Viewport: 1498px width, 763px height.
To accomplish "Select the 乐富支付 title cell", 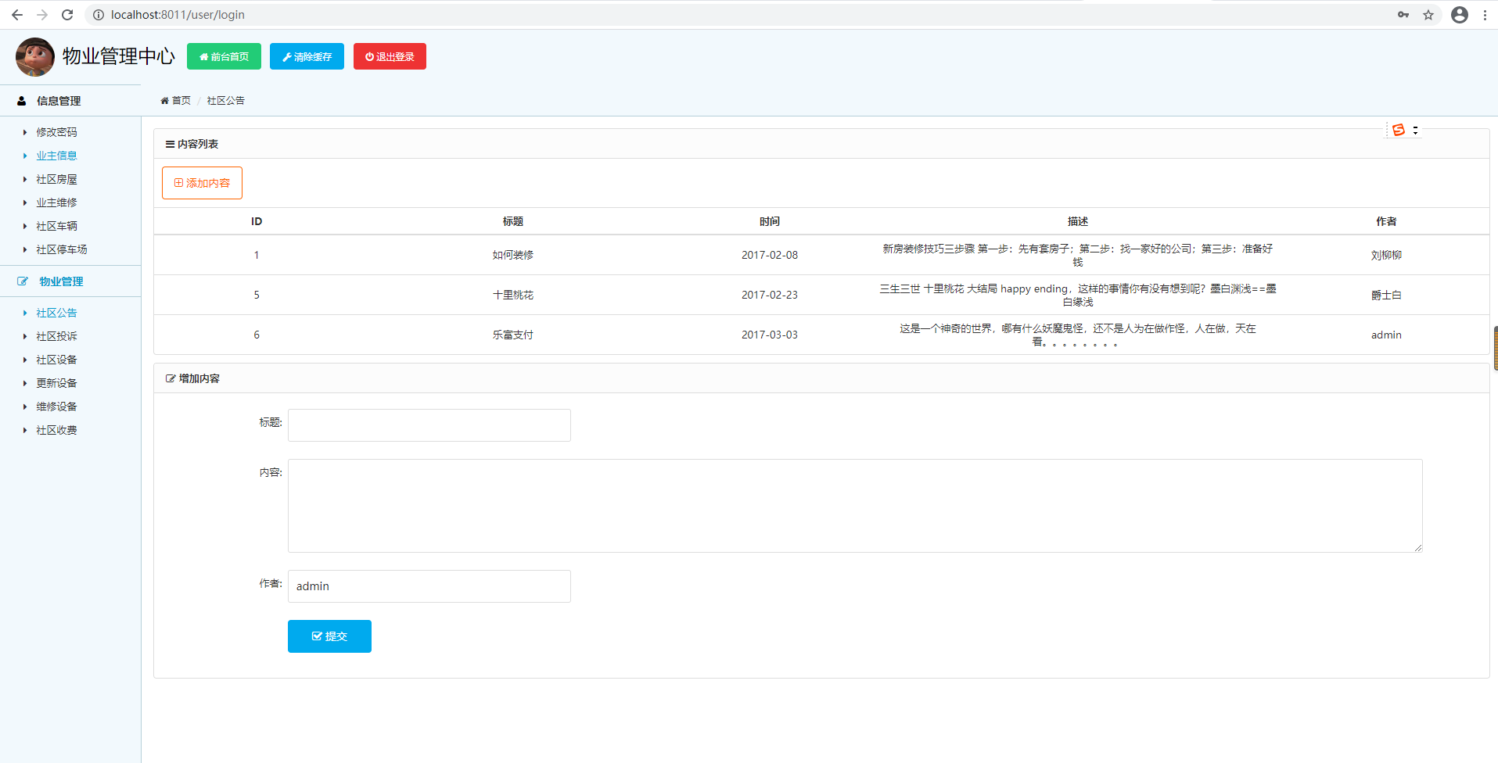I will (513, 335).
